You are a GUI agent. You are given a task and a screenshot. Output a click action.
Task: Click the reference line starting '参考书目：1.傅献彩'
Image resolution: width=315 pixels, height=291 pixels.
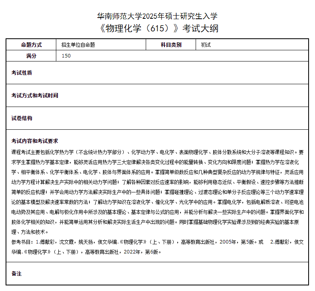[x=157, y=242]
